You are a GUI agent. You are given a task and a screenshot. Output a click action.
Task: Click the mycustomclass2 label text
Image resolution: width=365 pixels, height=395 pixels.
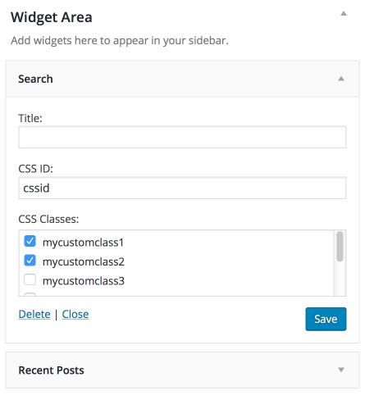pyautogui.click(x=84, y=261)
